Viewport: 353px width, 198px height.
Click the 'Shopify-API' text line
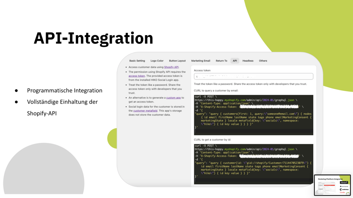42,113
